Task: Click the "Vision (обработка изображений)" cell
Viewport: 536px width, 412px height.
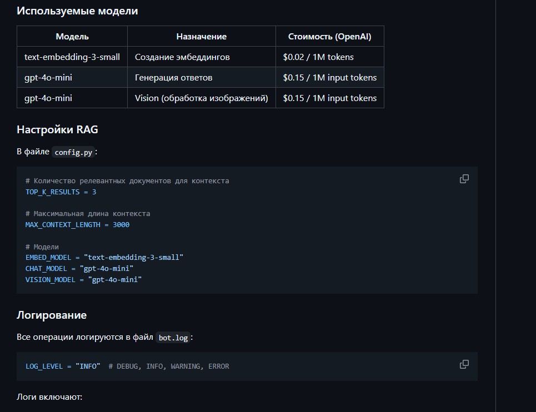Action: coord(202,98)
